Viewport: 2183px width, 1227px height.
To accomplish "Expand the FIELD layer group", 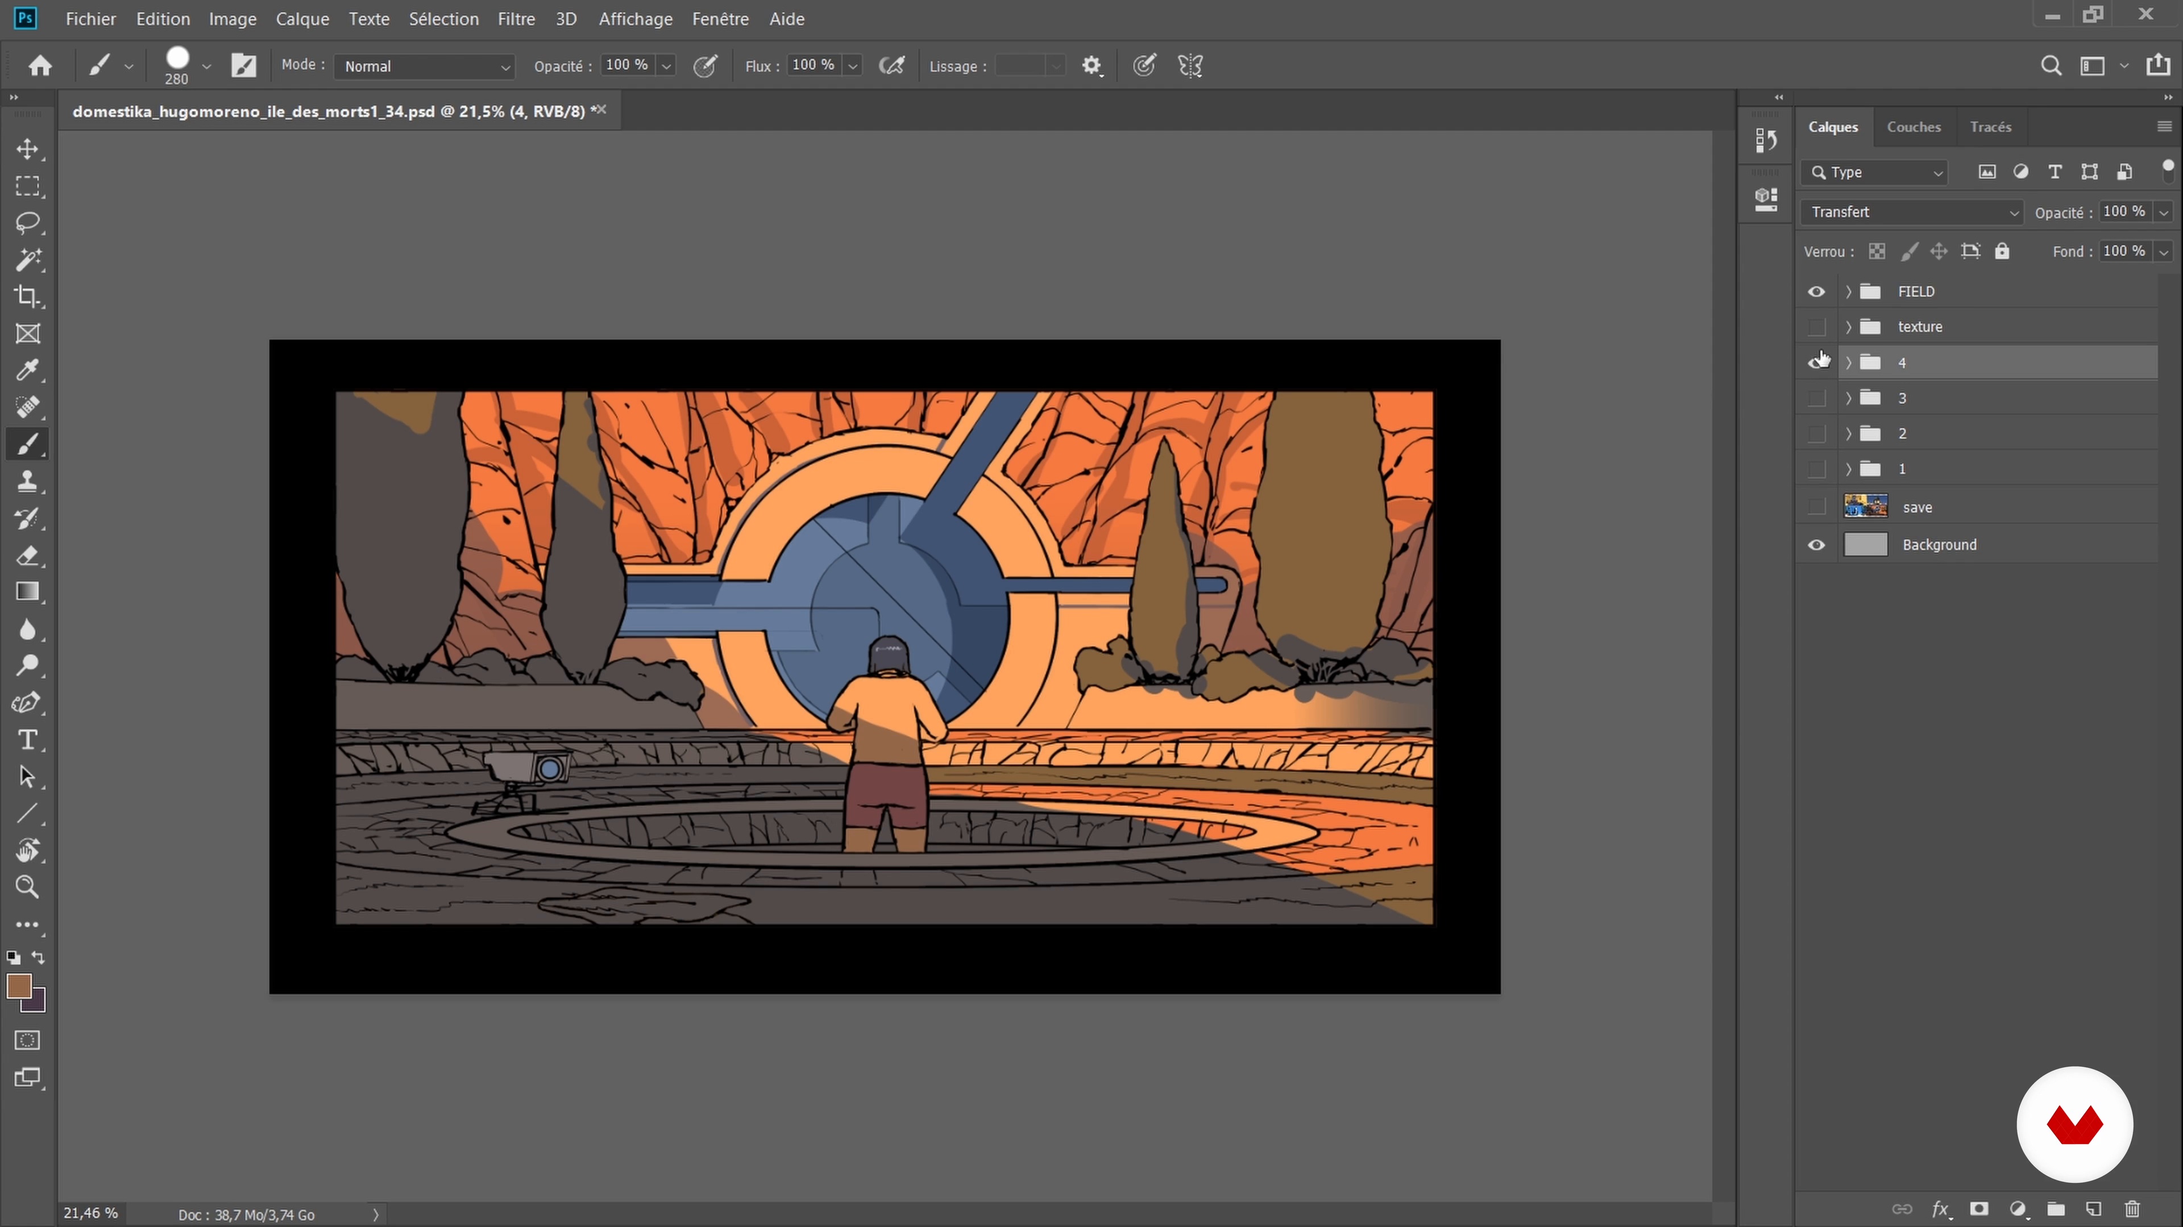I will 1848,291.
